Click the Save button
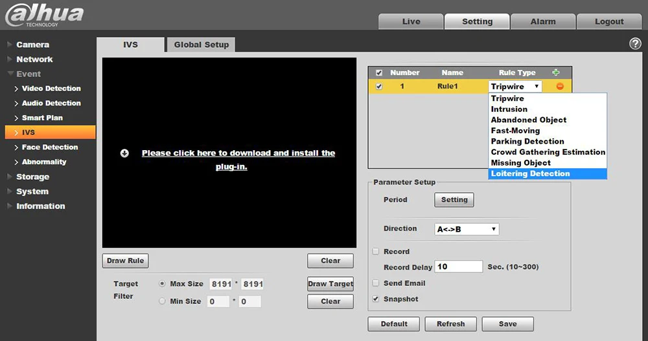This screenshot has width=648, height=341. coord(507,324)
